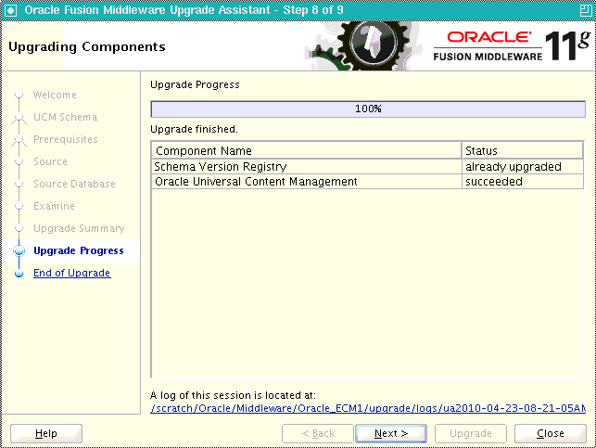This screenshot has width=596, height=448.
Task: Click the 'succeeded' status cell
Action: [522, 182]
